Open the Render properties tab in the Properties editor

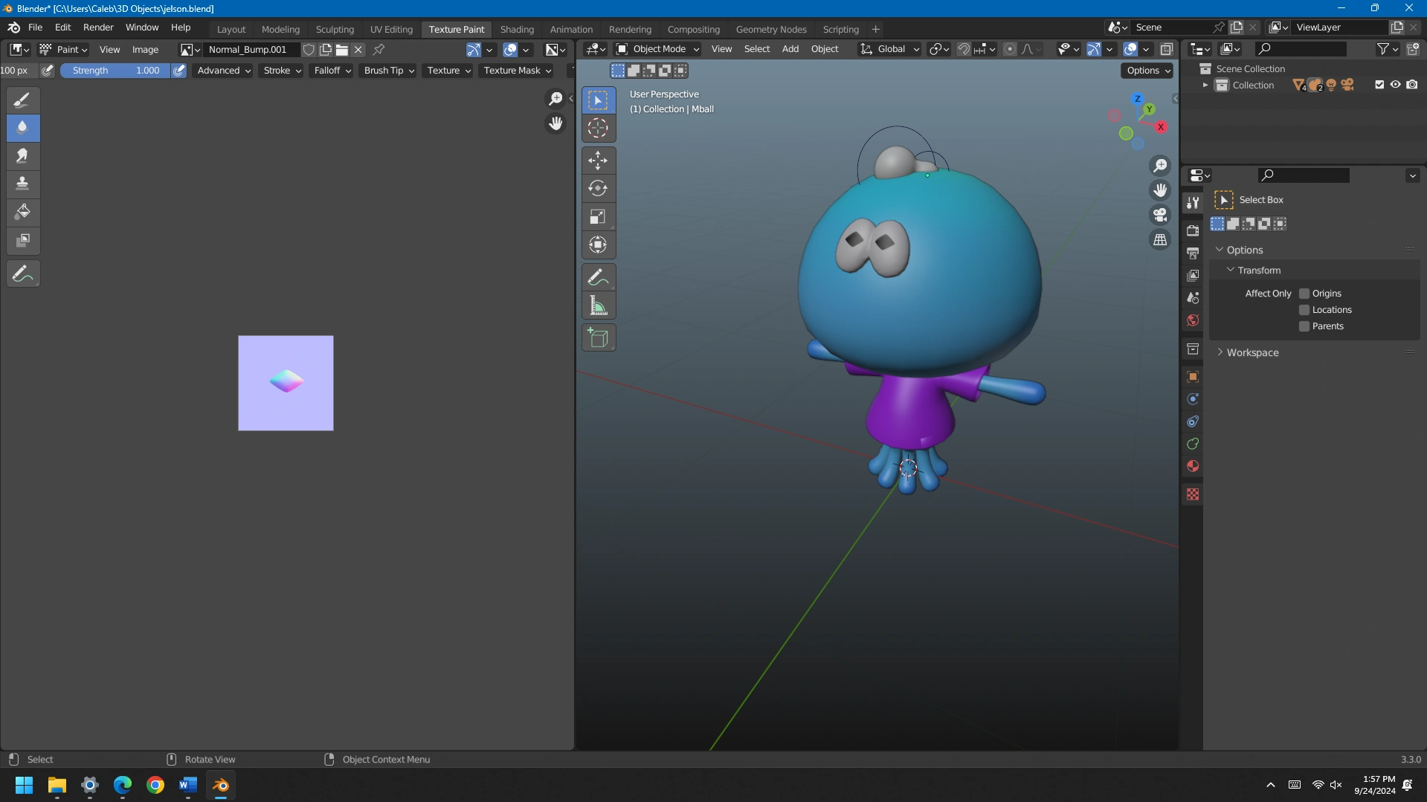tap(1192, 230)
